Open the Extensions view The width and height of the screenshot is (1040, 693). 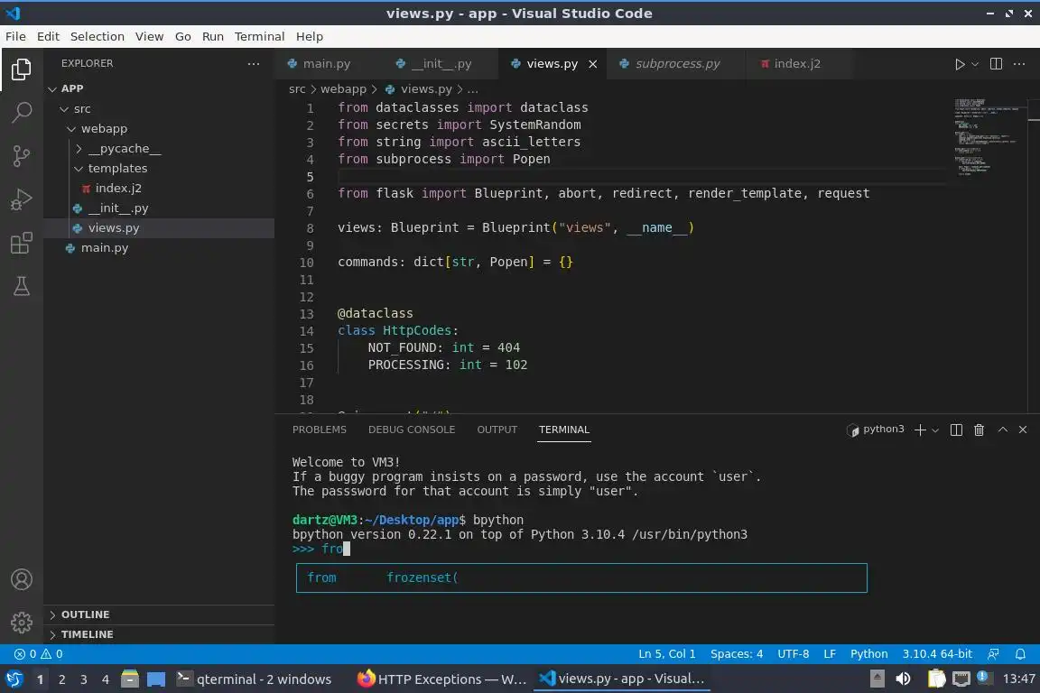tap(22, 244)
